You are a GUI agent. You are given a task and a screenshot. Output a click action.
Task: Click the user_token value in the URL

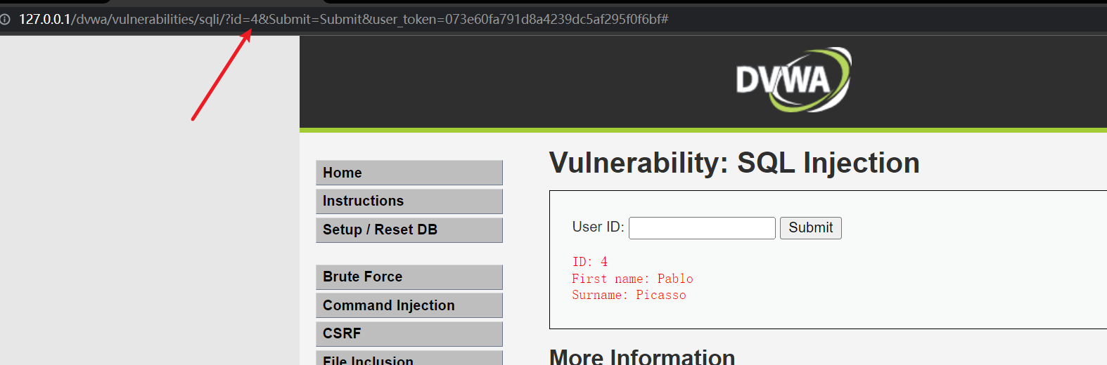[x=553, y=20]
